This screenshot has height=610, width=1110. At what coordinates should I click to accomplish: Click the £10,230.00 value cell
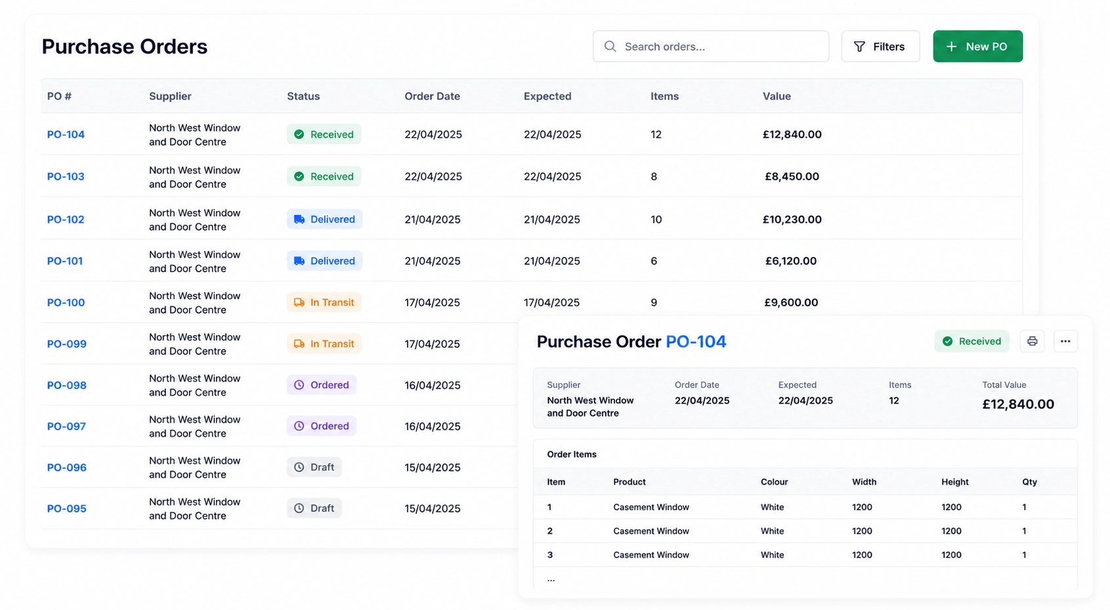pyautogui.click(x=792, y=219)
